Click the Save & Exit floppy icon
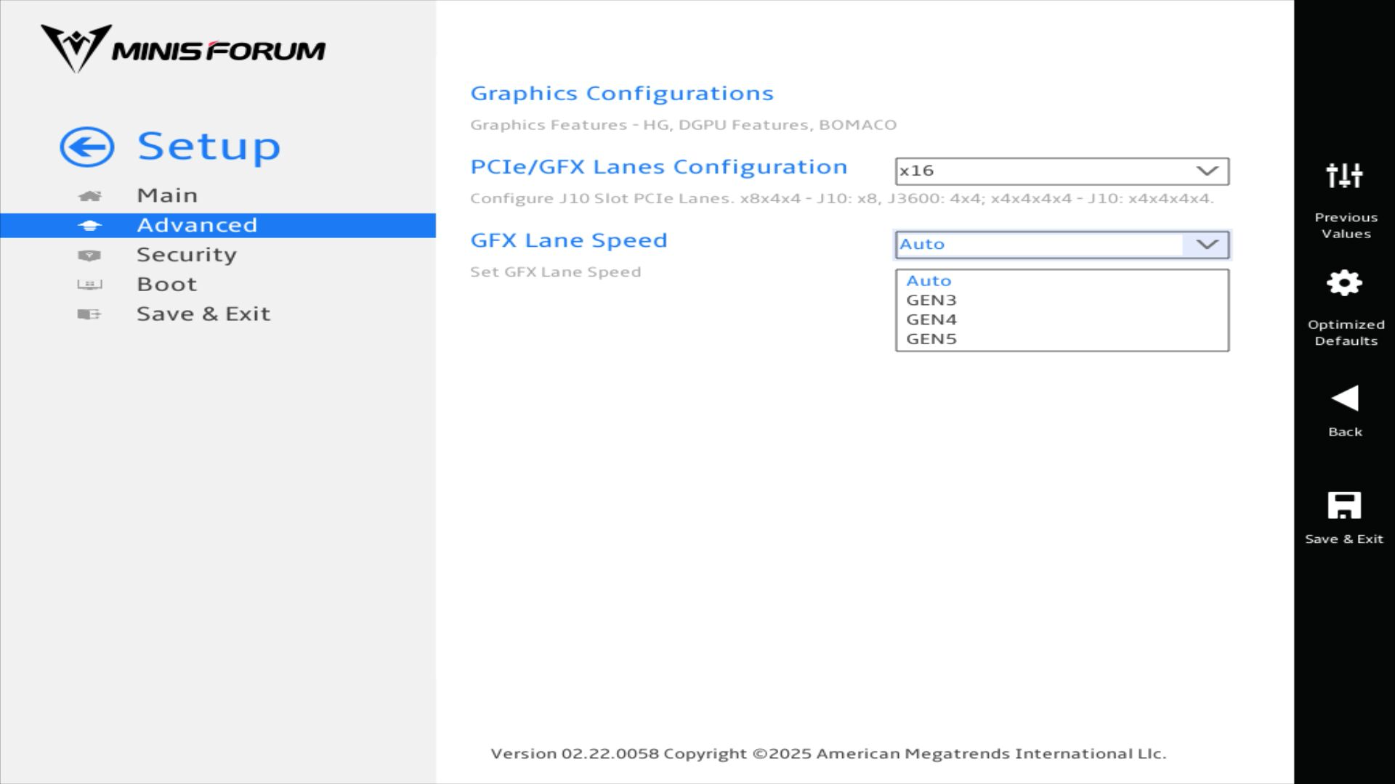Image resolution: width=1395 pixels, height=784 pixels. coord(1344,505)
